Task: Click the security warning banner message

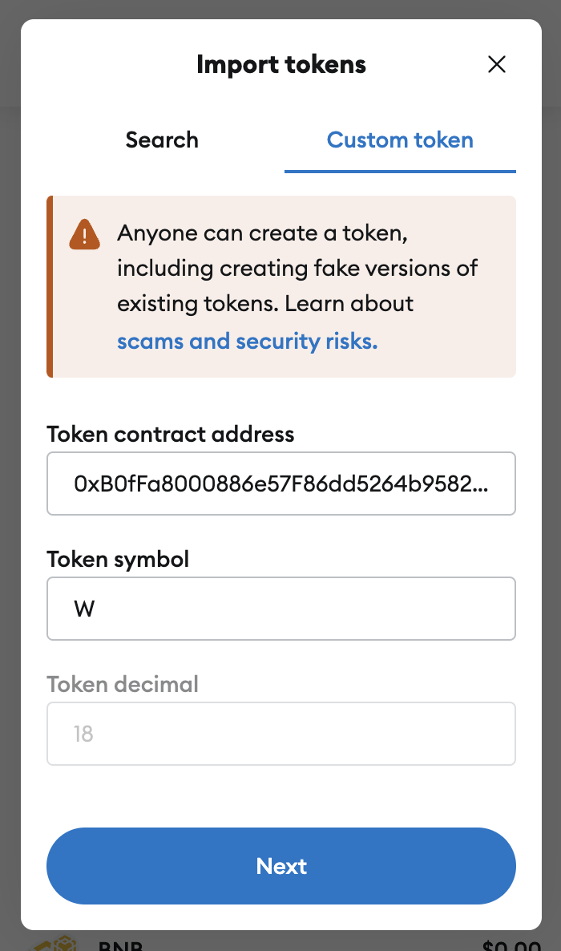Action: click(x=297, y=286)
